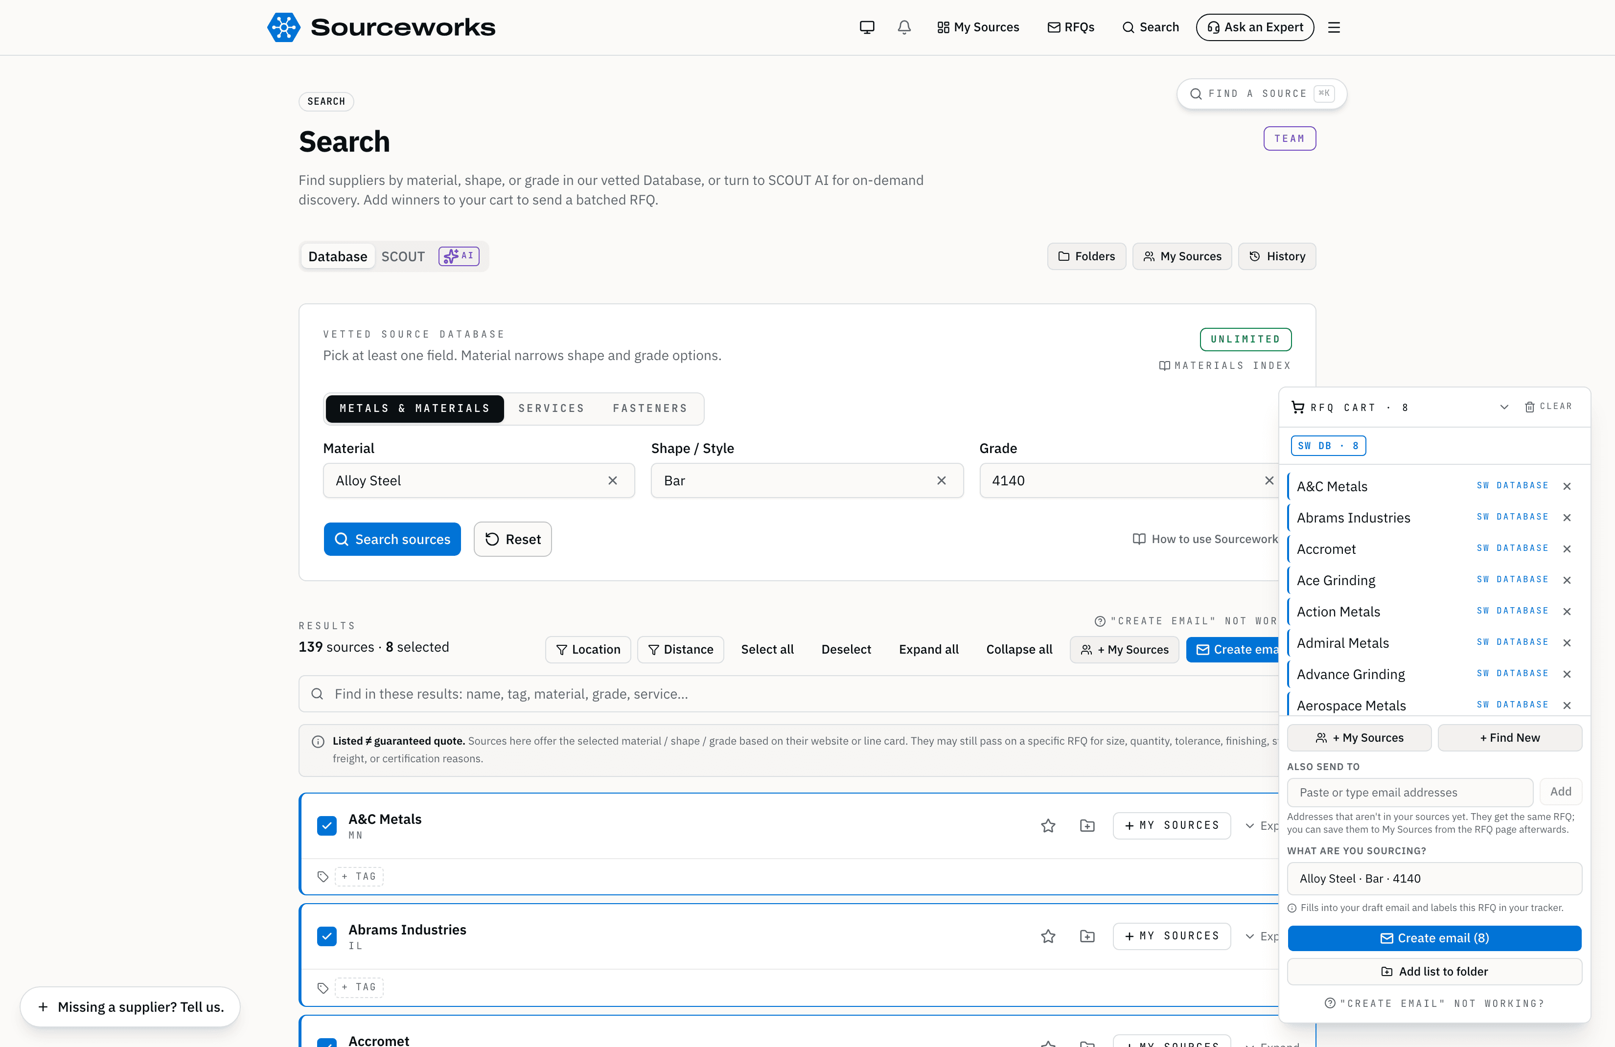Select the Database tab
The width and height of the screenshot is (1615, 1047).
pyautogui.click(x=337, y=256)
